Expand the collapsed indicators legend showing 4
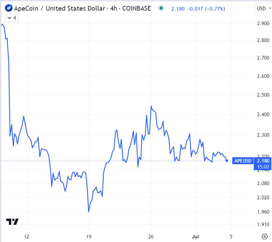The image size is (272, 242). pos(11,18)
